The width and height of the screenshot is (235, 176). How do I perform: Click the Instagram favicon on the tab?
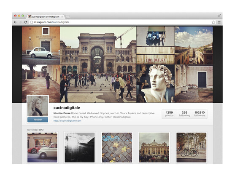[x=30, y=16]
